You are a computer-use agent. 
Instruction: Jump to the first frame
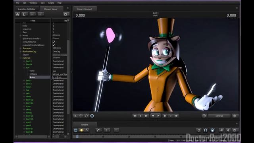135,116
